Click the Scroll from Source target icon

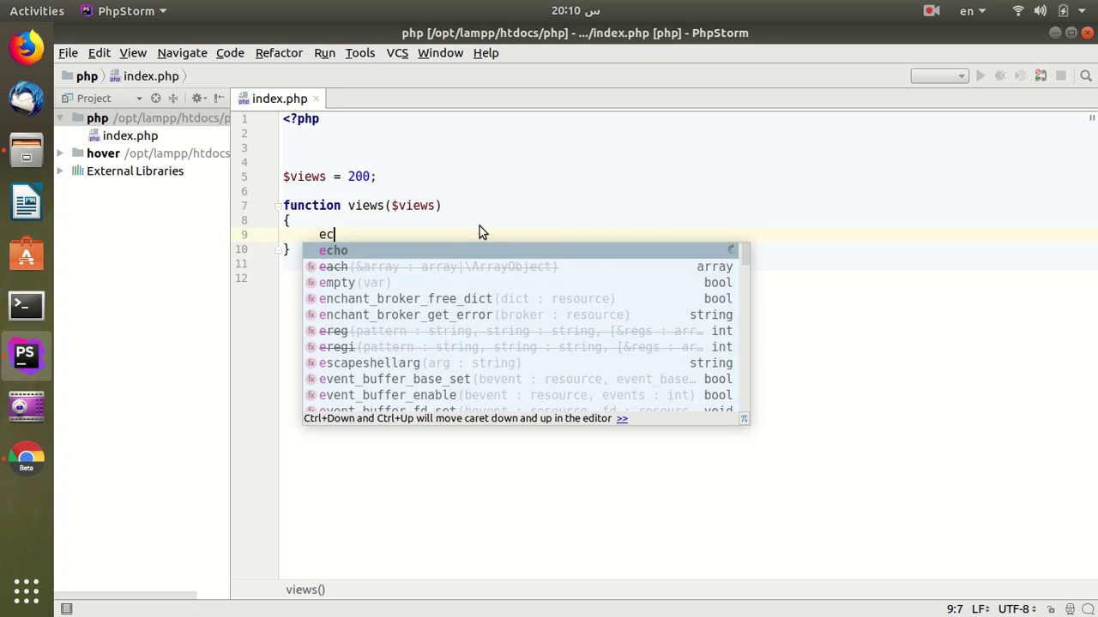pos(155,99)
